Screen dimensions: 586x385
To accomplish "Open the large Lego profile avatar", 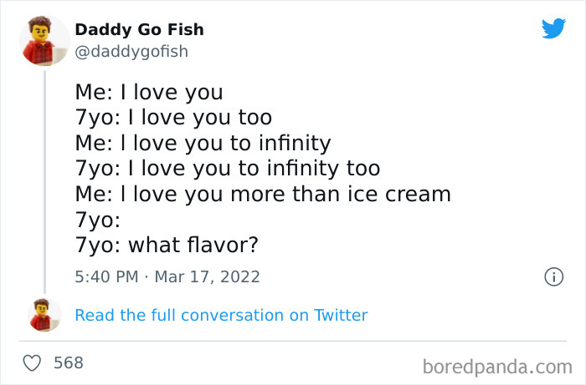I will pyautogui.click(x=44, y=41).
